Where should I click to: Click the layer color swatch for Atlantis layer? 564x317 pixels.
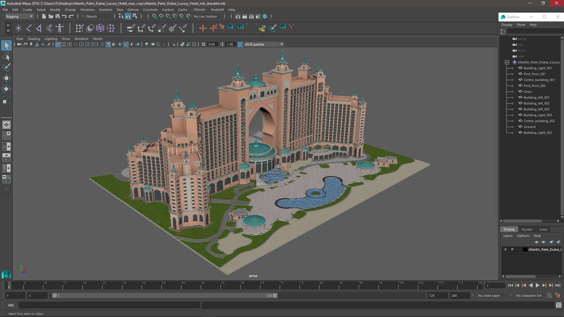[x=525, y=249]
